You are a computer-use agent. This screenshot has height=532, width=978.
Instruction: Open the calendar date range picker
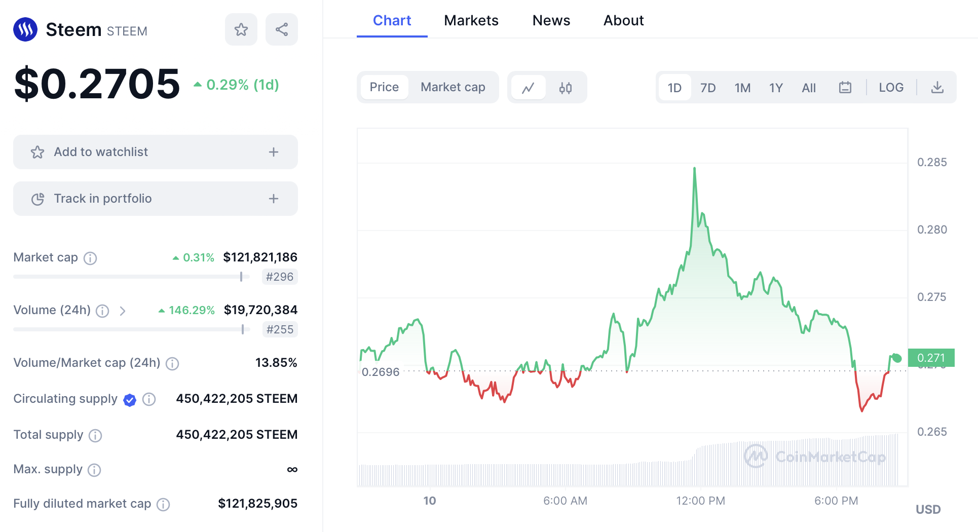coord(845,88)
